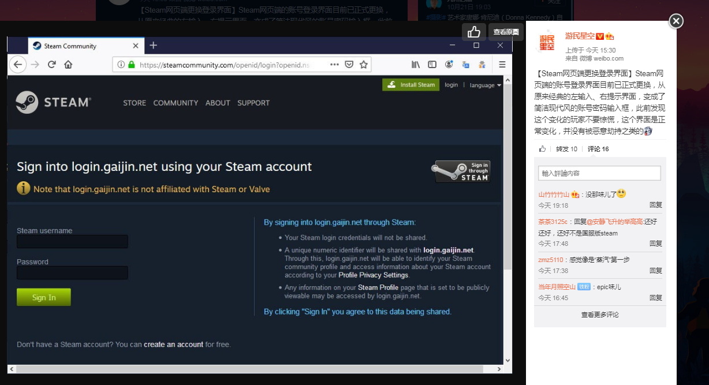Reply to 茶茶3125c's comment
The height and width of the screenshot is (385, 709).
click(655, 244)
